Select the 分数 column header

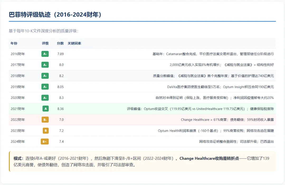click(60, 43)
